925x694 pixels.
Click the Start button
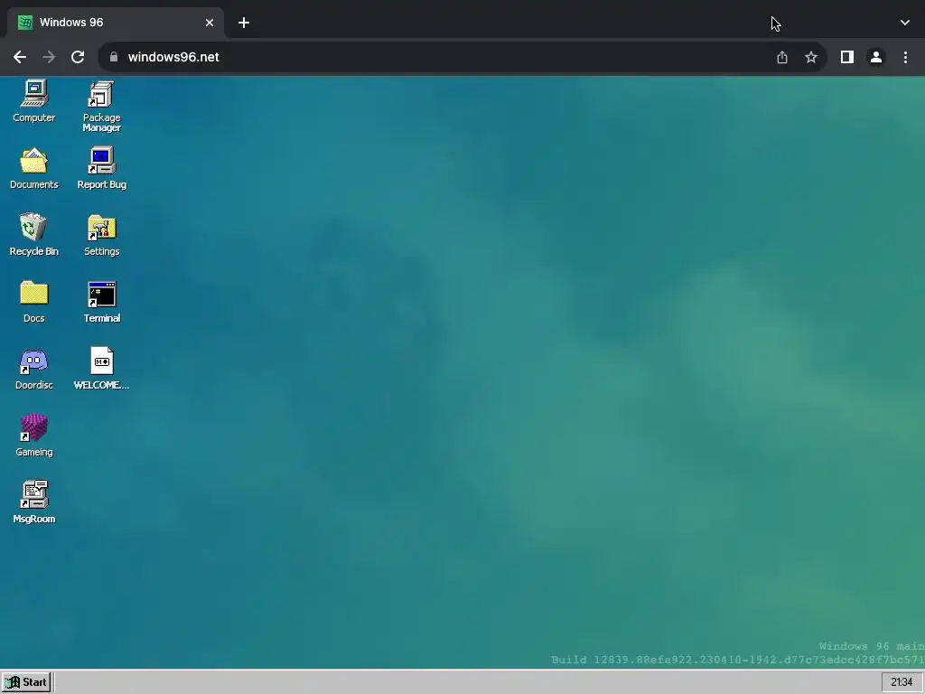pos(26,682)
